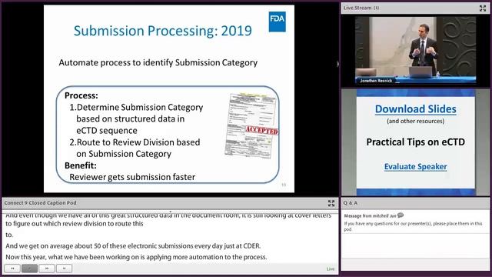This screenshot has height=277, width=492.
Task: Click the 'Submission Processing: 2019' slide title
Action: pos(162,31)
